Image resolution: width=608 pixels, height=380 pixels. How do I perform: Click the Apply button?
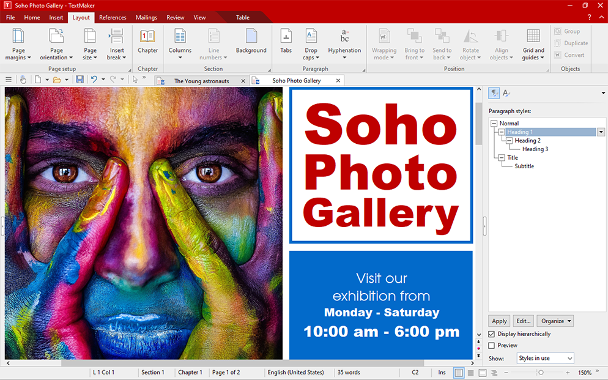pyautogui.click(x=499, y=321)
